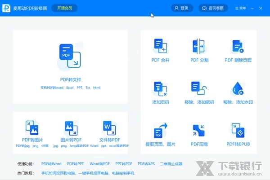Open the PDF 删除页面 tool icon
Screen dimensions: 270x180
[238, 46]
